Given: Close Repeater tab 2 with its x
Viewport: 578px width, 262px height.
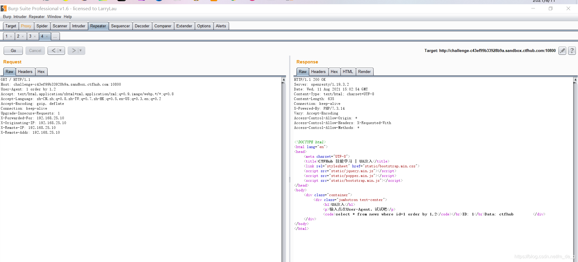Looking at the screenshot, I should click(23, 36).
